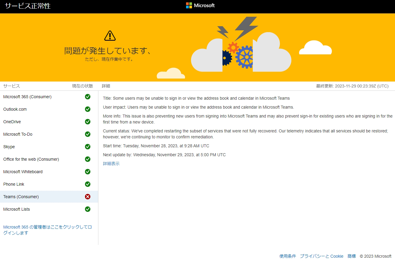
Task: Click the 商標 trademark link
Action: tap(351, 256)
